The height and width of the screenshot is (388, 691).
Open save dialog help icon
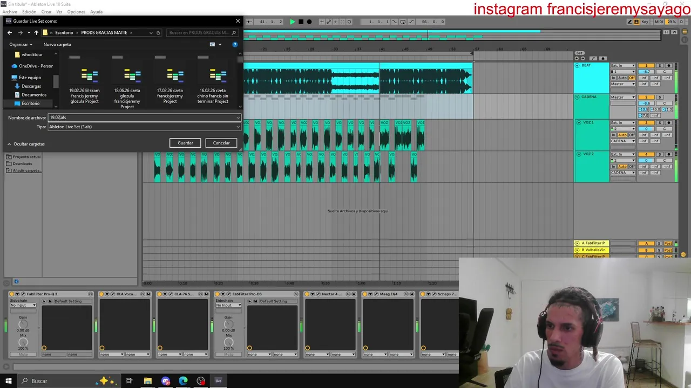[235, 44]
